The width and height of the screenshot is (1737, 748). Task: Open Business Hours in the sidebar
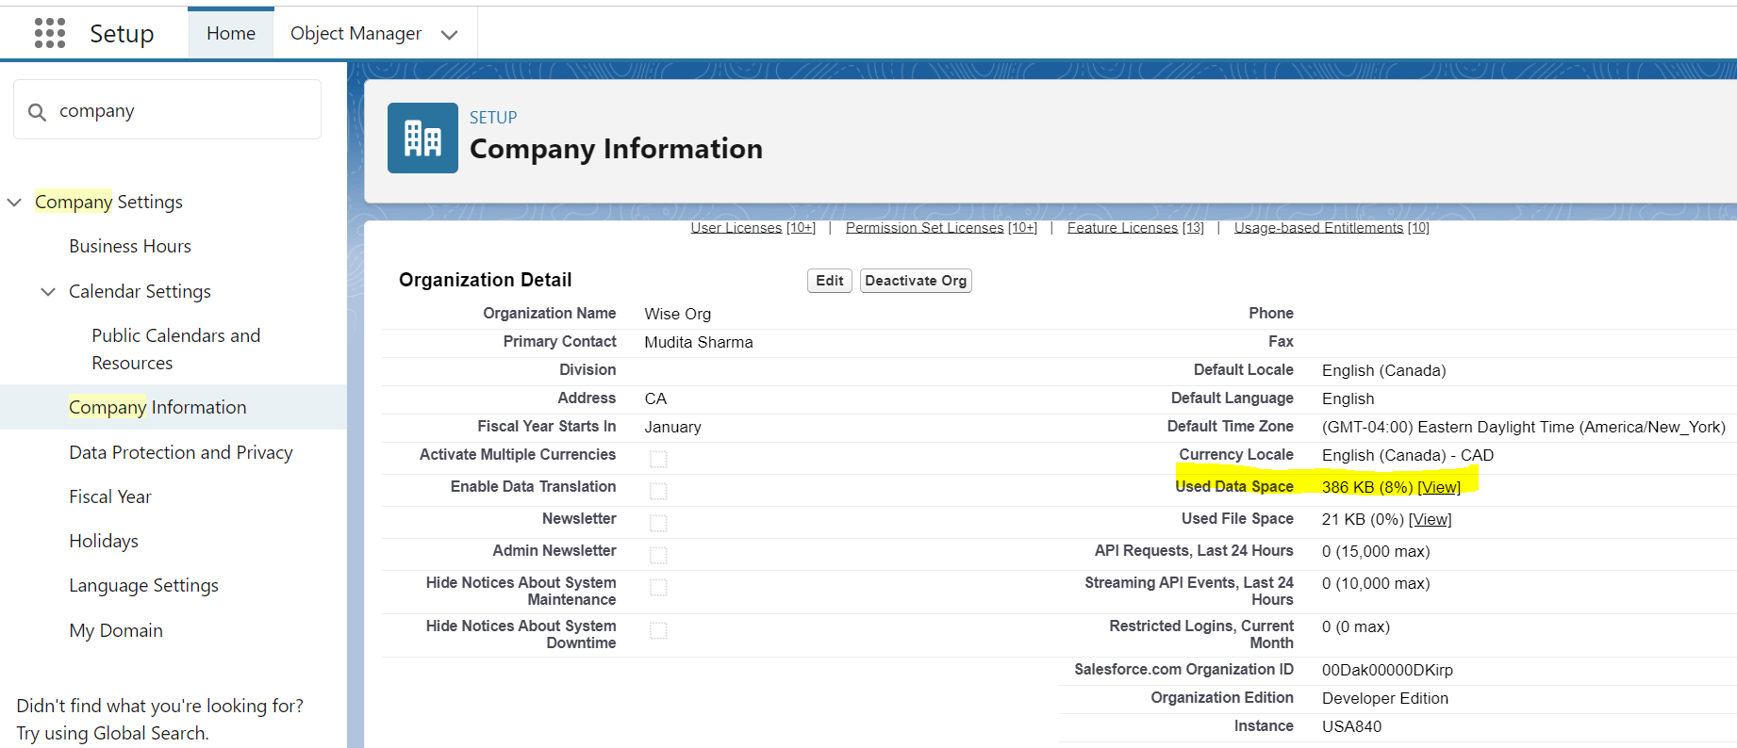point(130,246)
